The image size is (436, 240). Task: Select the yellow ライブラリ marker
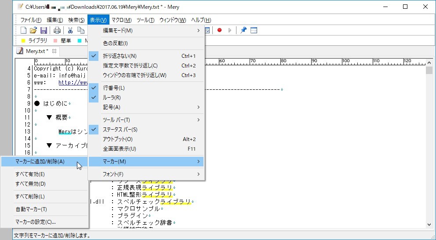(34, 40)
